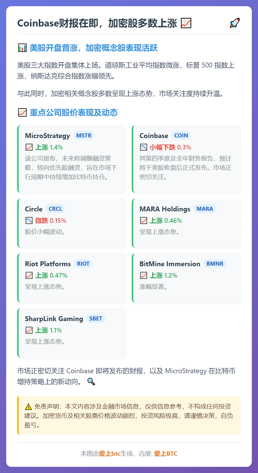
Task: Click the Riot Platforms company name
Action: pyautogui.click(x=48, y=264)
